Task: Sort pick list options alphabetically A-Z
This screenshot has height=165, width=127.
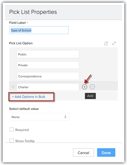Action: [x=106, y=43]
